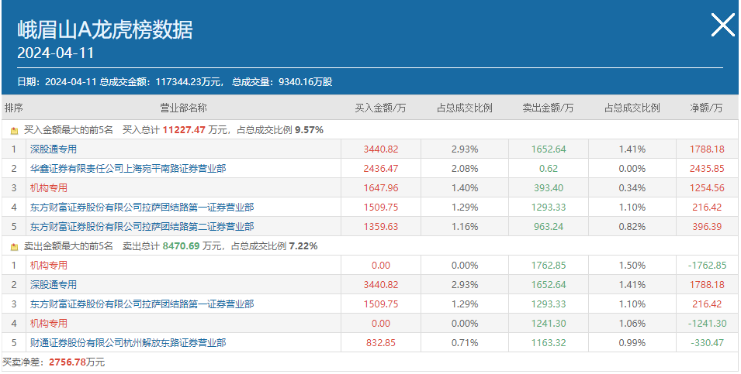This screenshot has height=374, width=741.
Task: Click the 净额/万 column header
Action: (707, 108)
